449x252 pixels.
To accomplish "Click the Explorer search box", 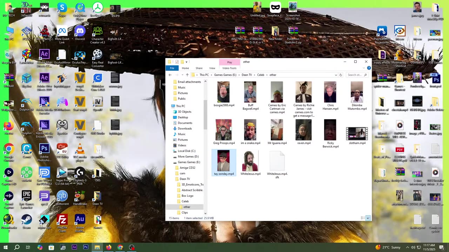I will [357, 75].
